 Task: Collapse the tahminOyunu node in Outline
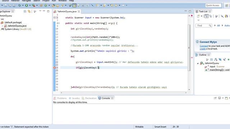pyautogui.click(x=198, y=63)
